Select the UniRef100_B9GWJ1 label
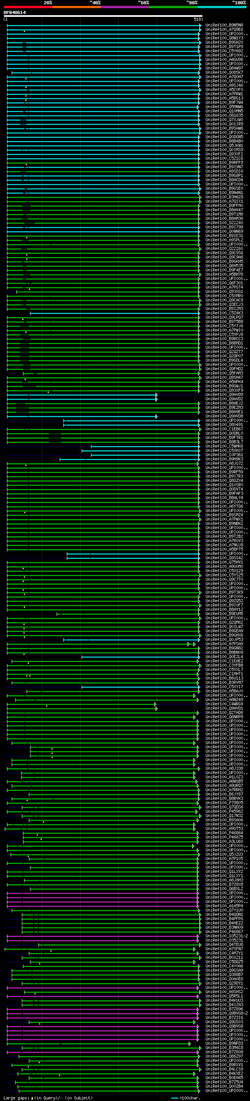This screenshot has height=1101, width=250. click(224, 386)
